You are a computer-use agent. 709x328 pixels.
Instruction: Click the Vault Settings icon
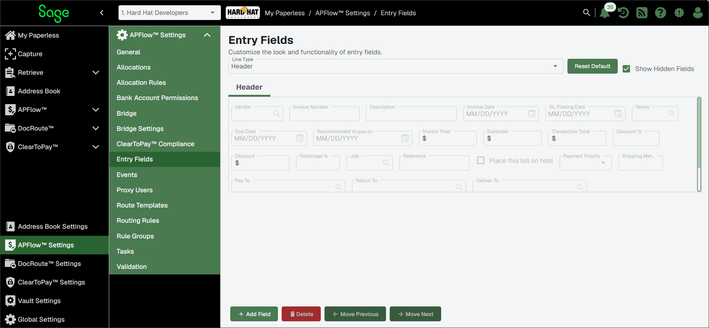(x=10, y=301)
